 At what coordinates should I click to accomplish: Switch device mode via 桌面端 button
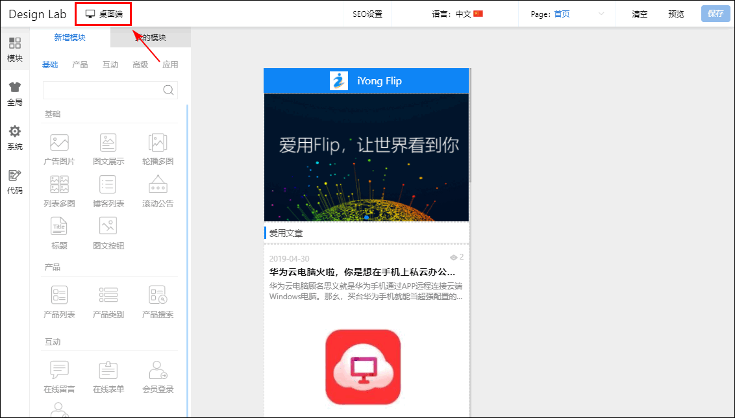[x=104, y=14]
